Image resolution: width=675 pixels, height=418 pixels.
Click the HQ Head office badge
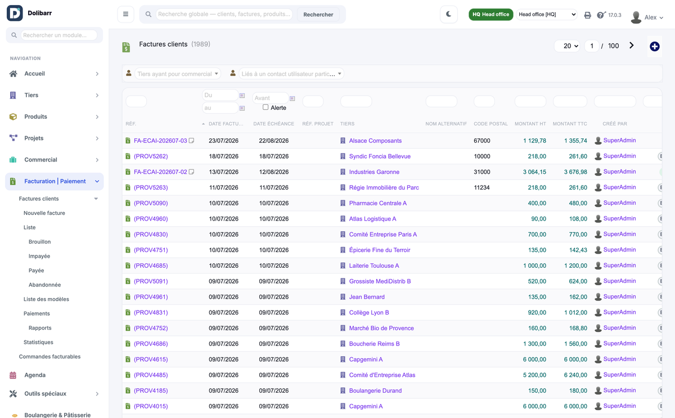(x=490, y=15)
